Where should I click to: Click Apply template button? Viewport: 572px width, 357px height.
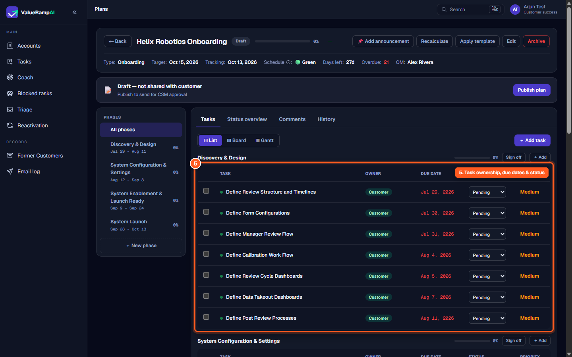(477, 41)
